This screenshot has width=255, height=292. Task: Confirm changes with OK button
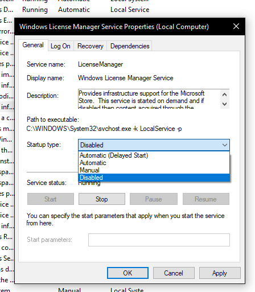click(x=127, y=273)
